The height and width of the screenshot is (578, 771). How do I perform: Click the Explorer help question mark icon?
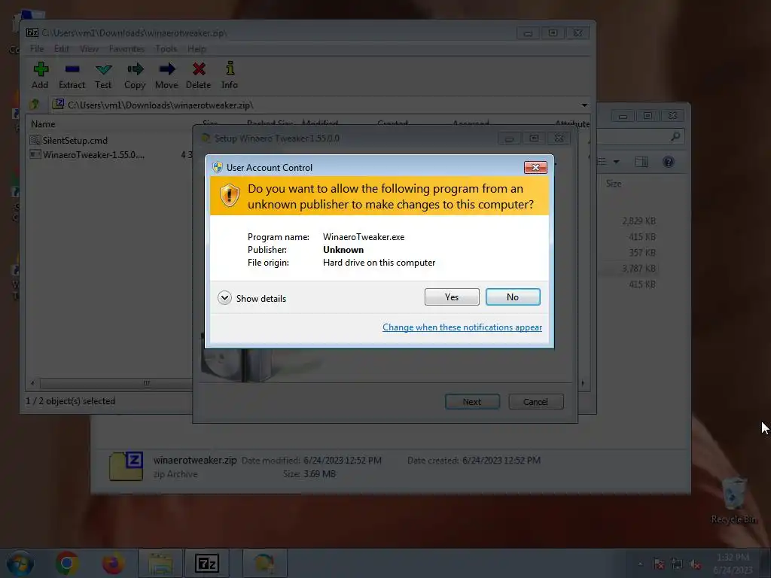669,162
